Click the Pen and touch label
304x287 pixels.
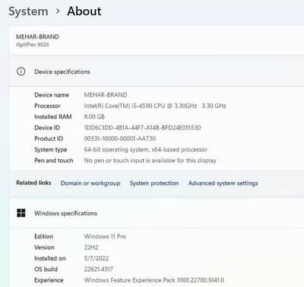(54, 161)
